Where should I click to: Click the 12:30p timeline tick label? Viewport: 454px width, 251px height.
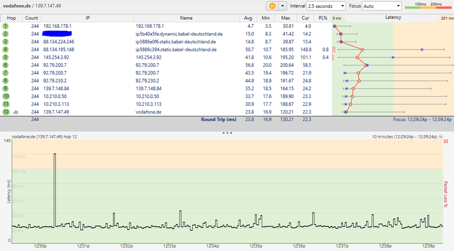(x=40, y=246)
